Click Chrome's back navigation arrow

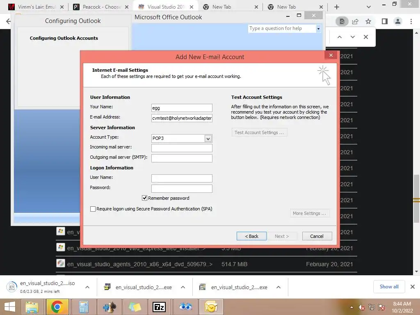coord(8,21)
